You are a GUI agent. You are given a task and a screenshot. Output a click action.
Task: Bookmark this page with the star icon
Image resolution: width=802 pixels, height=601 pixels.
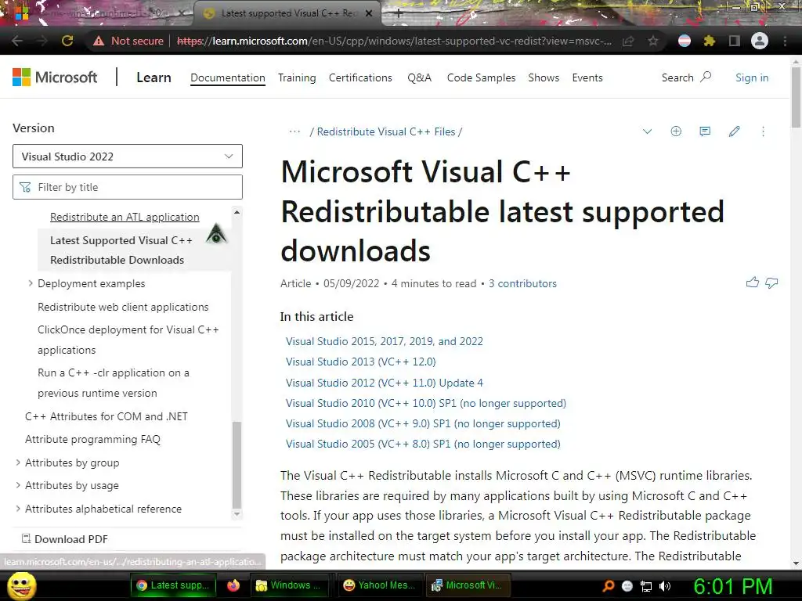point(652,41)
